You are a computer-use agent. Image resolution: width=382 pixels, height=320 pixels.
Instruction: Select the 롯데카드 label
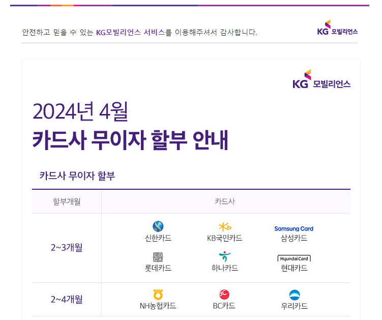(158, 268)
